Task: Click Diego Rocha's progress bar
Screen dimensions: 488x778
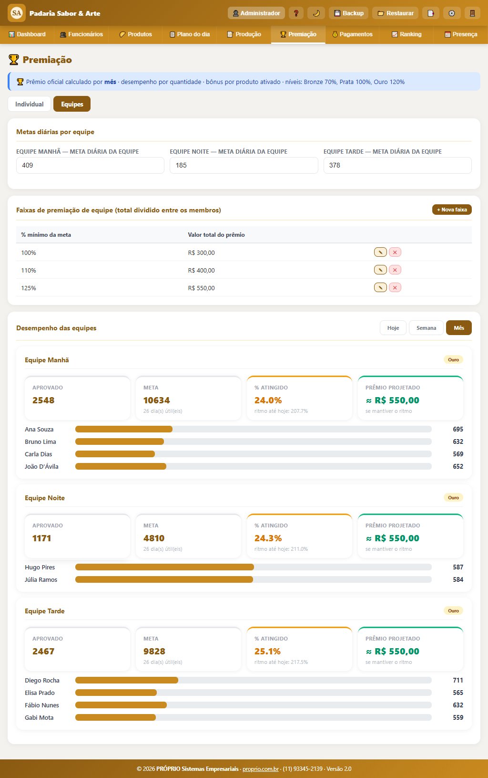Action: [254, 680]
